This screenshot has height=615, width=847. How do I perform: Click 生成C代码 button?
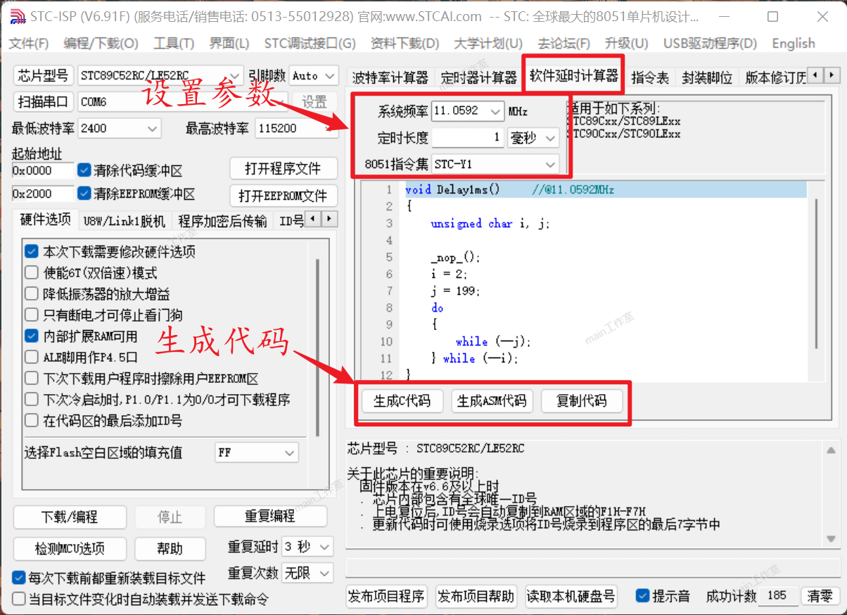coord(402,401)
